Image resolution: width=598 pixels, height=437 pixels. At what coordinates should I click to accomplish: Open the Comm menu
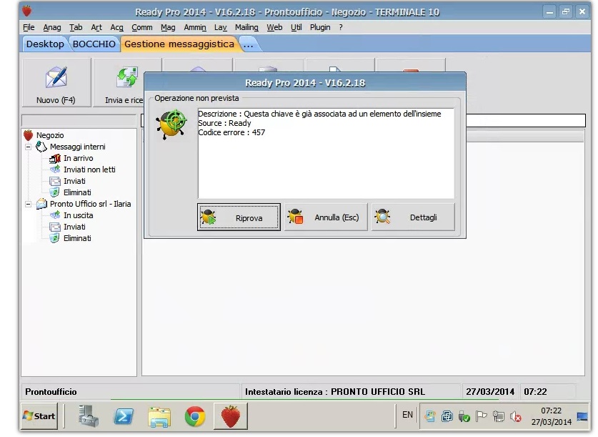142,27
